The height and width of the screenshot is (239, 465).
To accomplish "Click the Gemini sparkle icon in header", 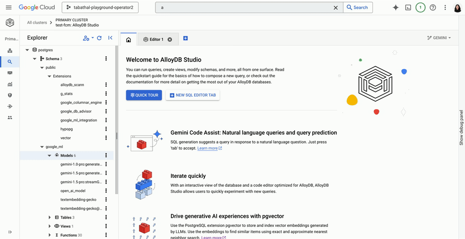I will tap(396, 8).
